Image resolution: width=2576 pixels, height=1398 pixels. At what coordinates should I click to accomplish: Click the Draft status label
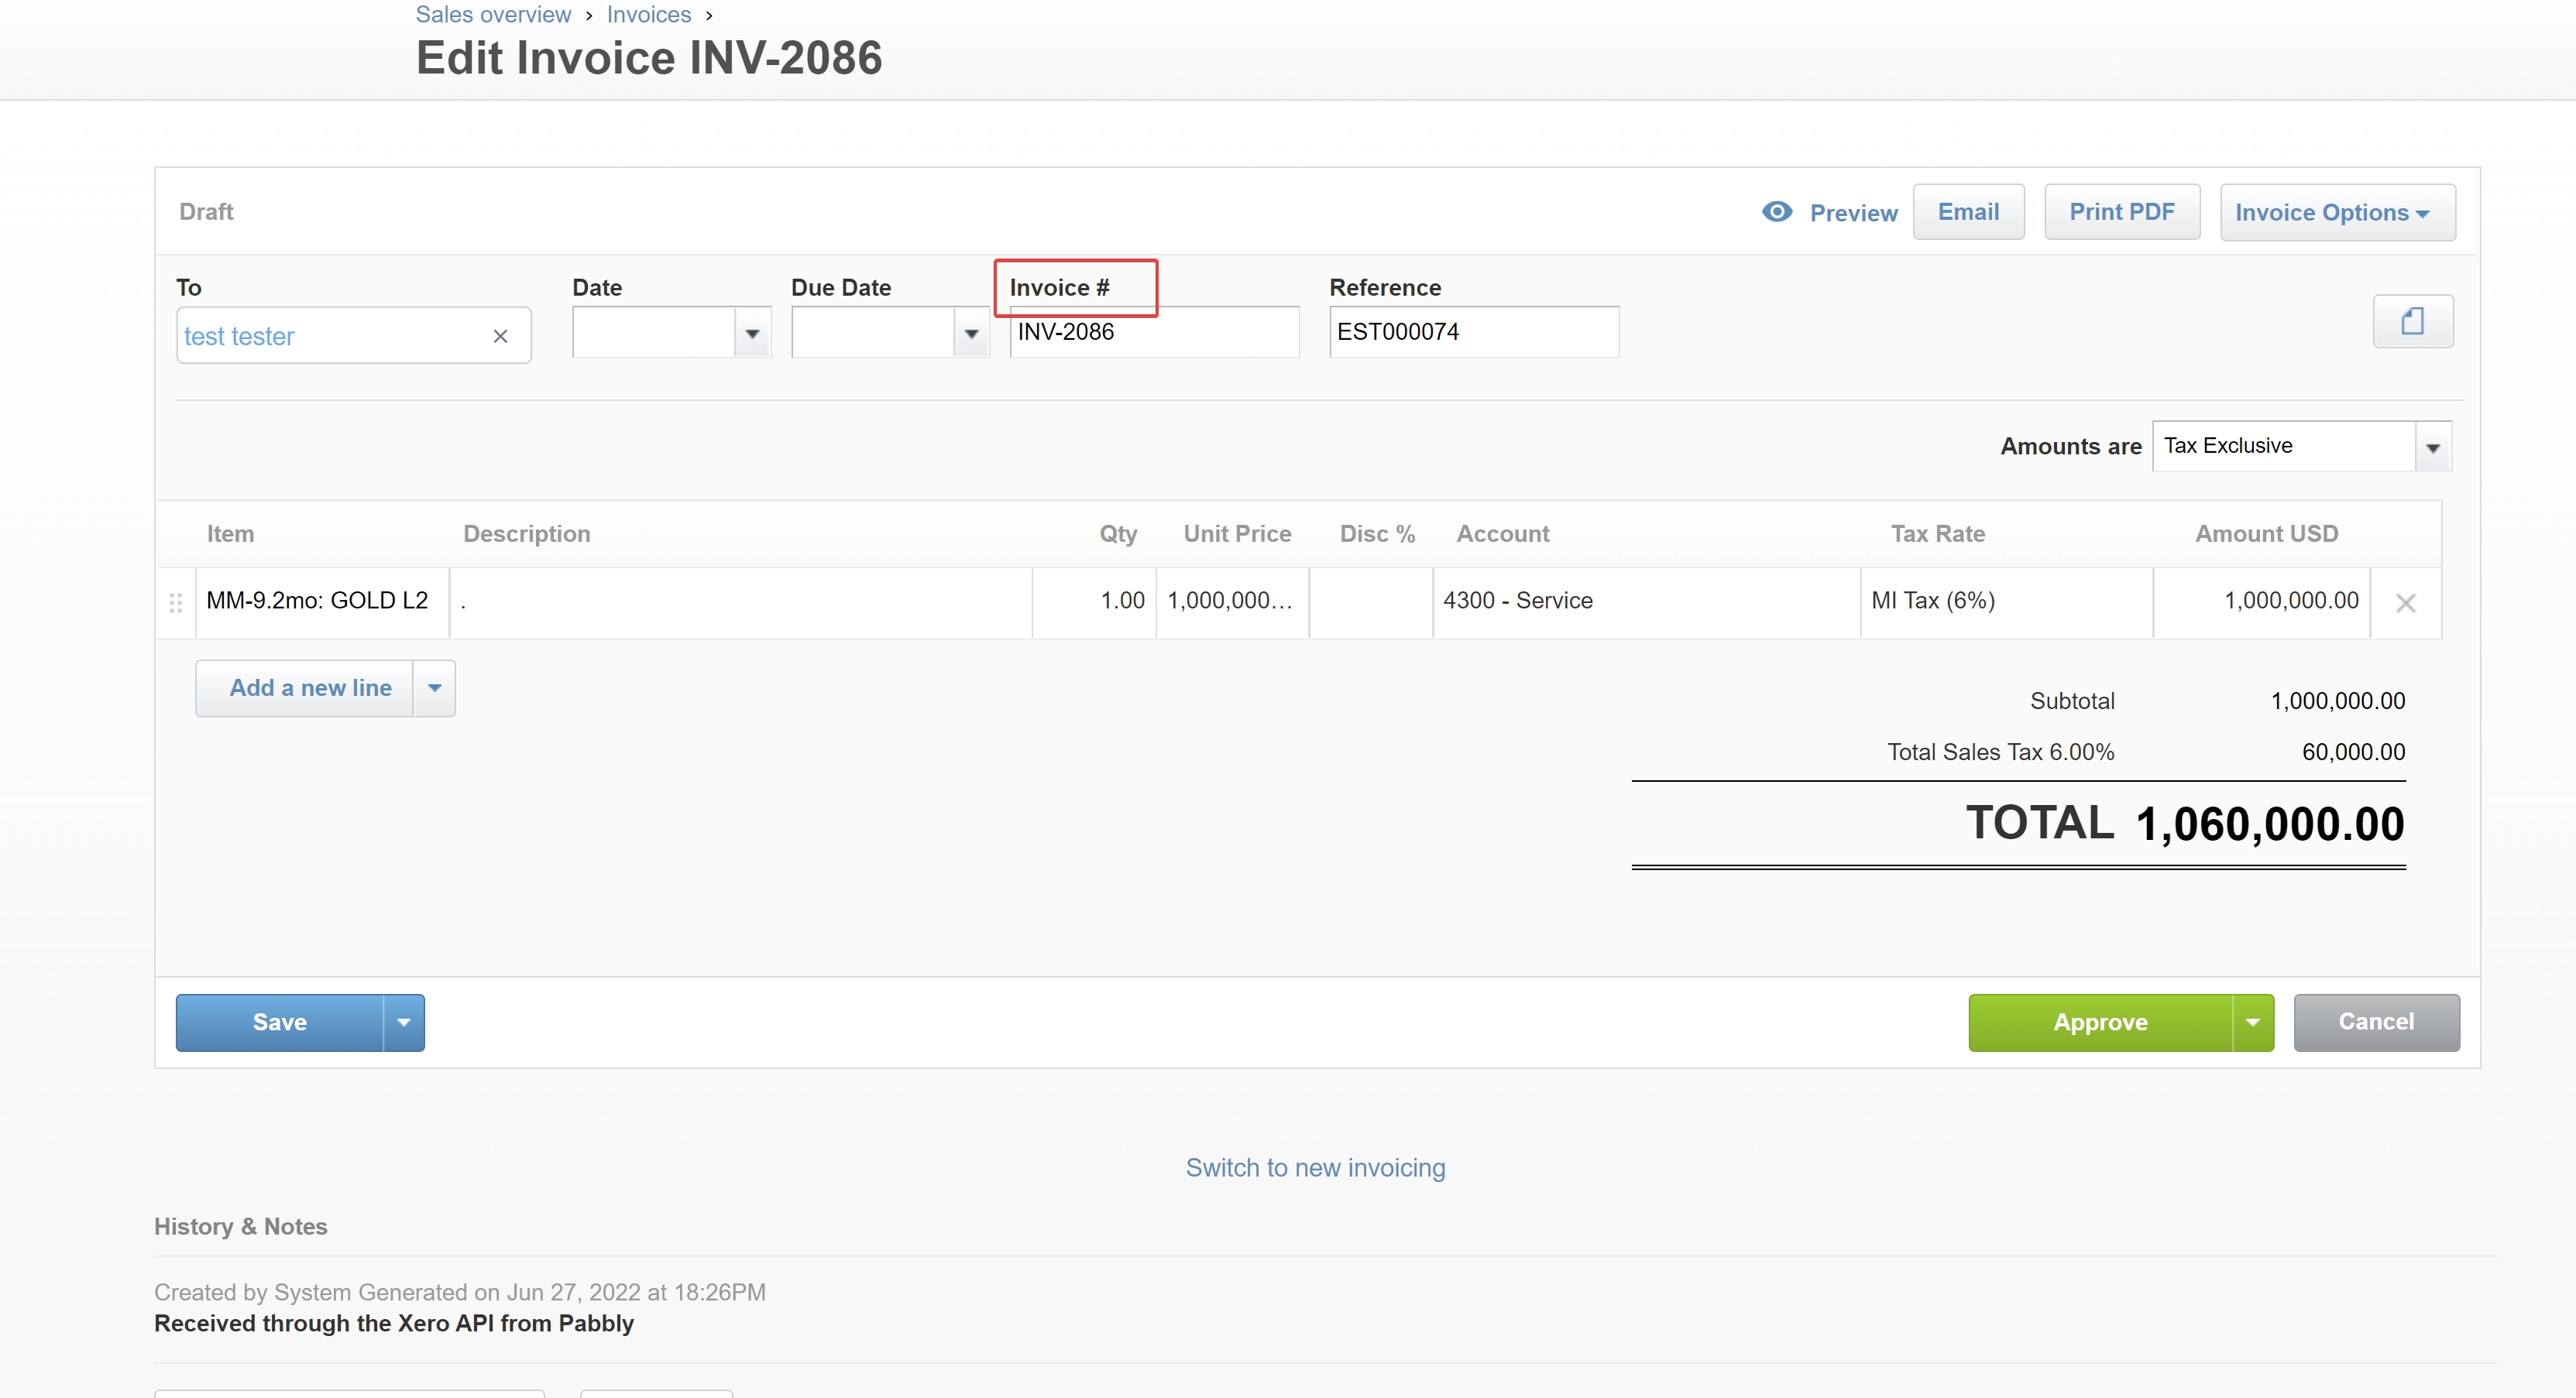click(x=206, y=212)
